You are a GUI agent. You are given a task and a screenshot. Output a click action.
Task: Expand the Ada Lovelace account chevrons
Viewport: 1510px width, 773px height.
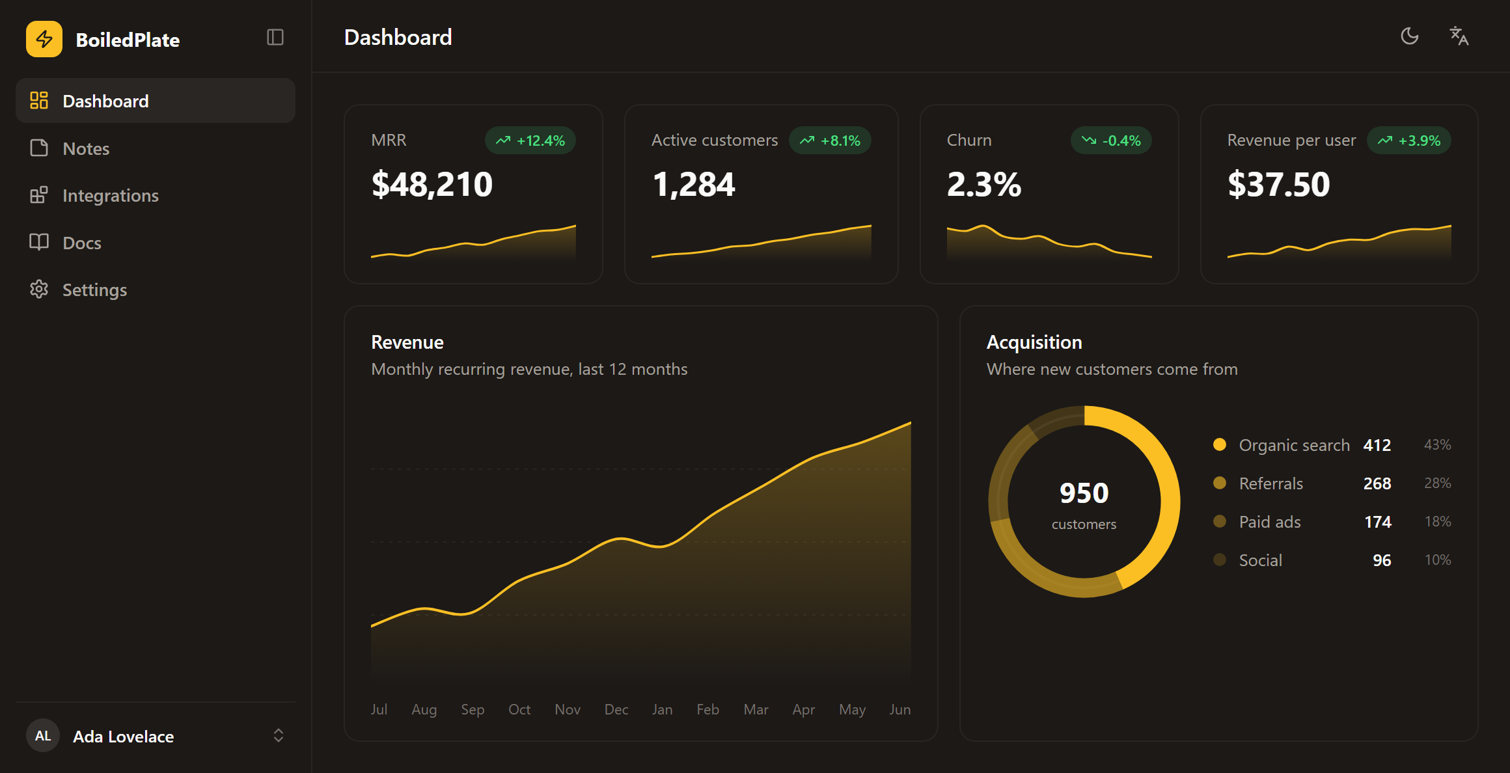tap(279, 736)
